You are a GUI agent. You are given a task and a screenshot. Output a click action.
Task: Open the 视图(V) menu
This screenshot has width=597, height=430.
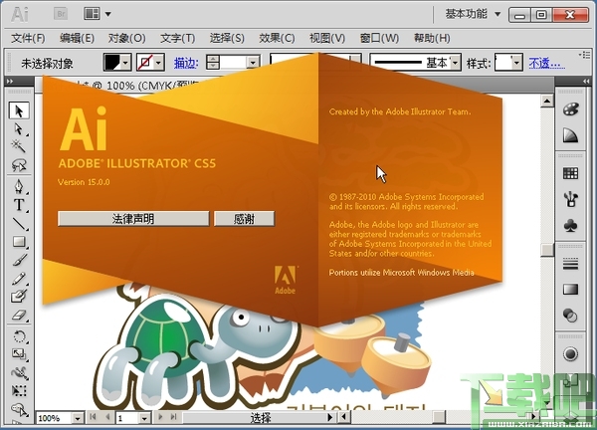[327, 38]
